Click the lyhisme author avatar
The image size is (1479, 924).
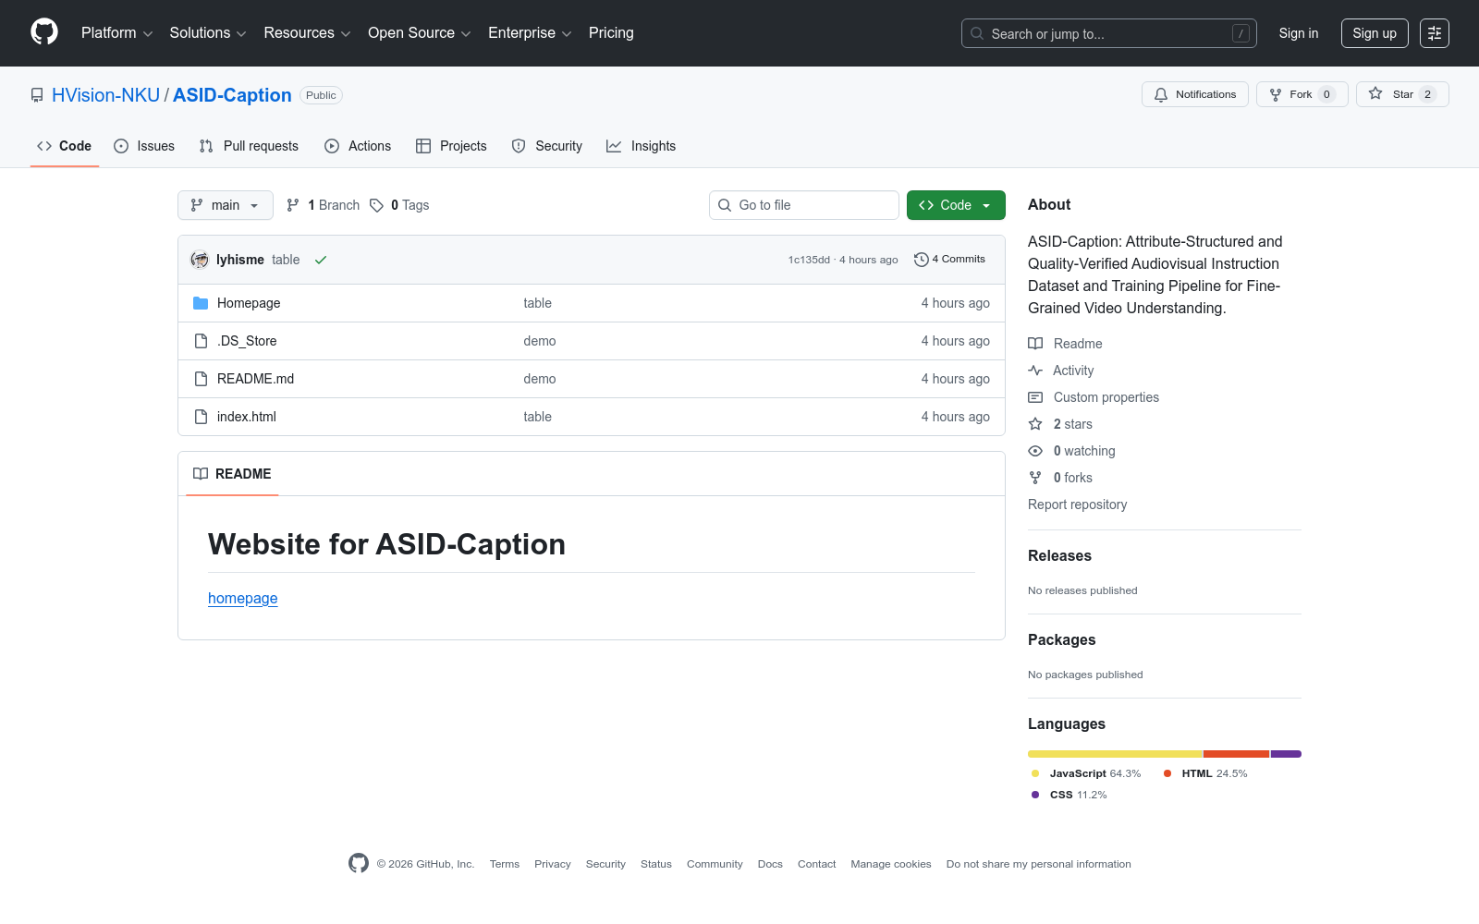(200, 260)
